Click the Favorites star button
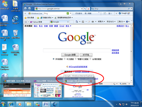Viewport: 142px width, 107px height. pos(29,18)
